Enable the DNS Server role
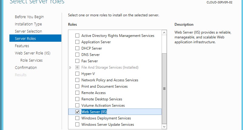 [x=77, y=55]
